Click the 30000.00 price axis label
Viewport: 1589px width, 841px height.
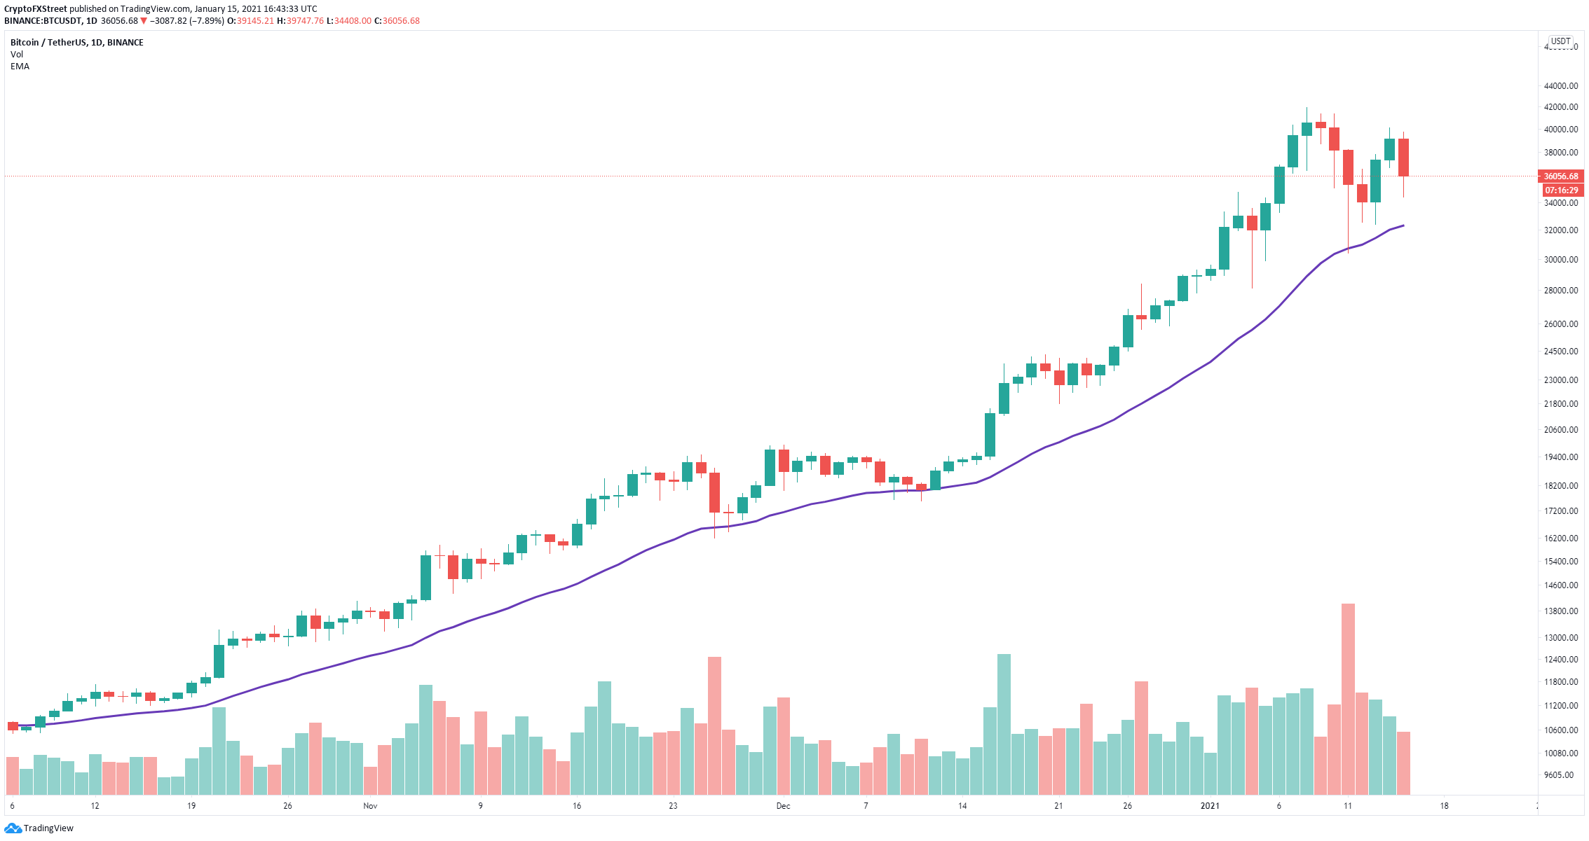point(1561,260)
